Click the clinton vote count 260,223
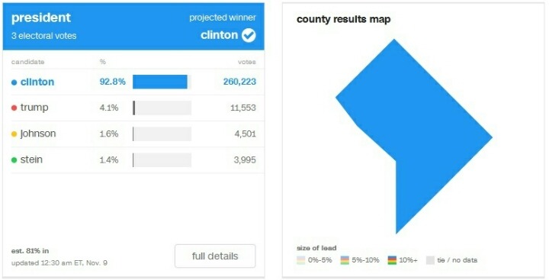 tap(239, 82)
